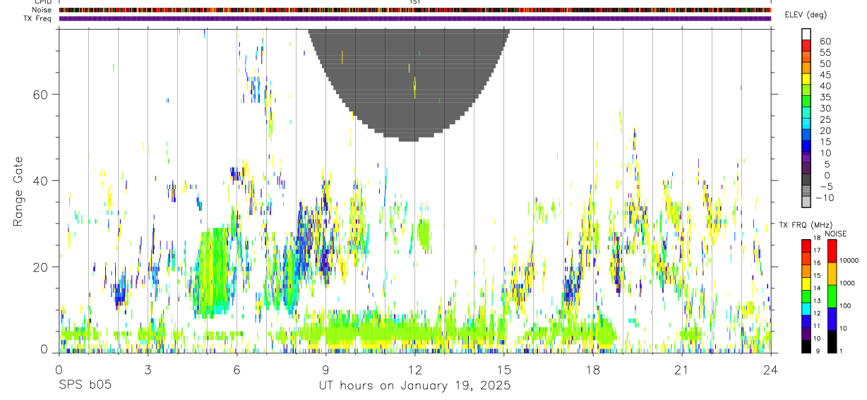Screen dimensions: 867x400
Task: Click the '1000' label on the NOISE colorbar
Action: (x=848, y=283)
